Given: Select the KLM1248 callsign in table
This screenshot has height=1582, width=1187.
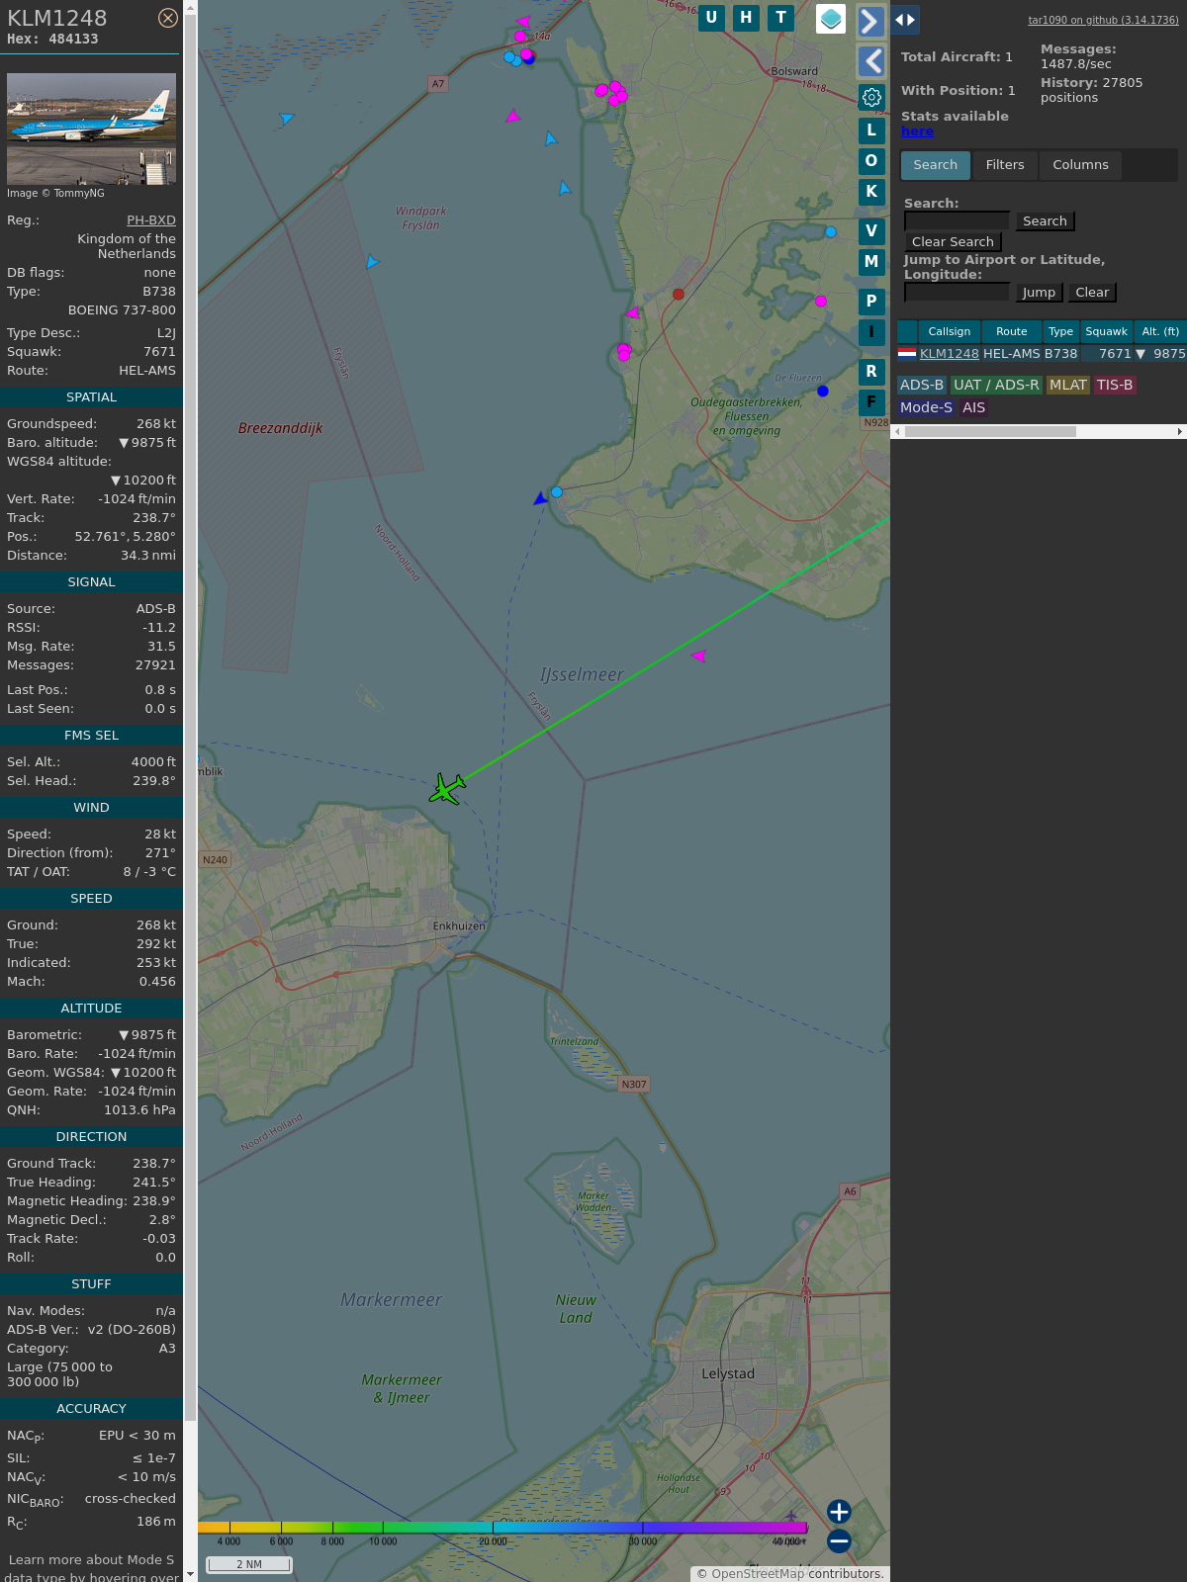Looking at the screenshot, I should (x=950, y=354).
